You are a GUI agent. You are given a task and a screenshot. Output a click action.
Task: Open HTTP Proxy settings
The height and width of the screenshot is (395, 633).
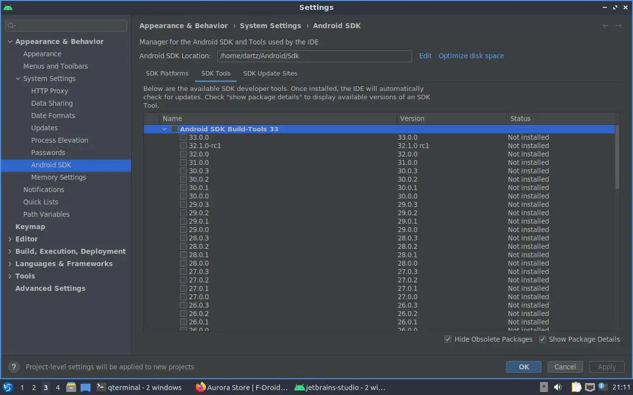click(49, 91)
